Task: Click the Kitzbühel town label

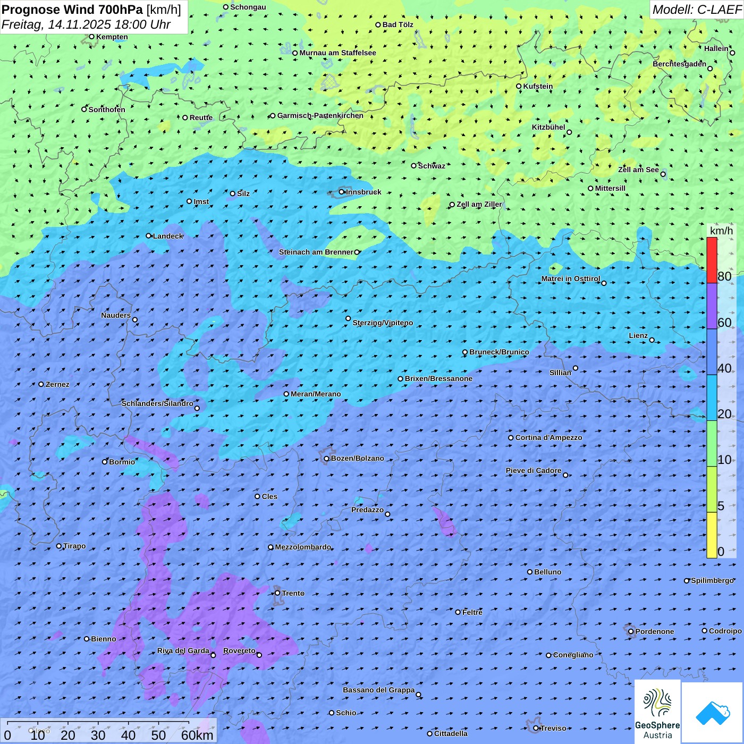Action: [x=548, y=127]
